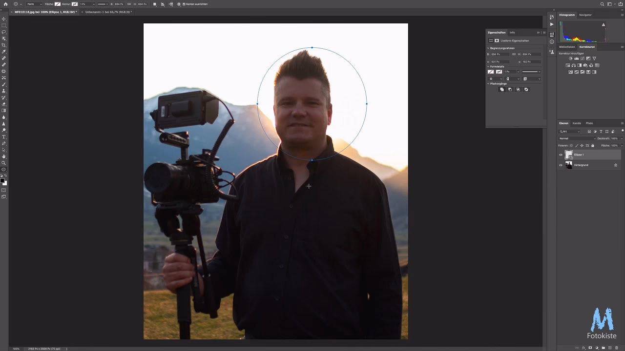Switch to the Kanäle tab
The width and height of the screenshot is (625, 351).
point(578,123)
